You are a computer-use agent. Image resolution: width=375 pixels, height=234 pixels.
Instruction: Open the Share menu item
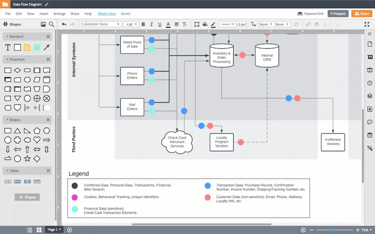(75, 14)
